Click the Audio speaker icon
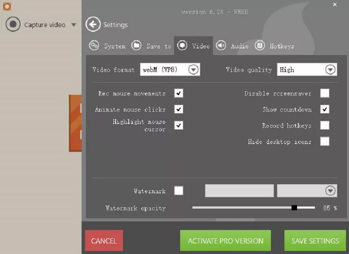This screenshot has width=349, height=254. pos(221,45)
